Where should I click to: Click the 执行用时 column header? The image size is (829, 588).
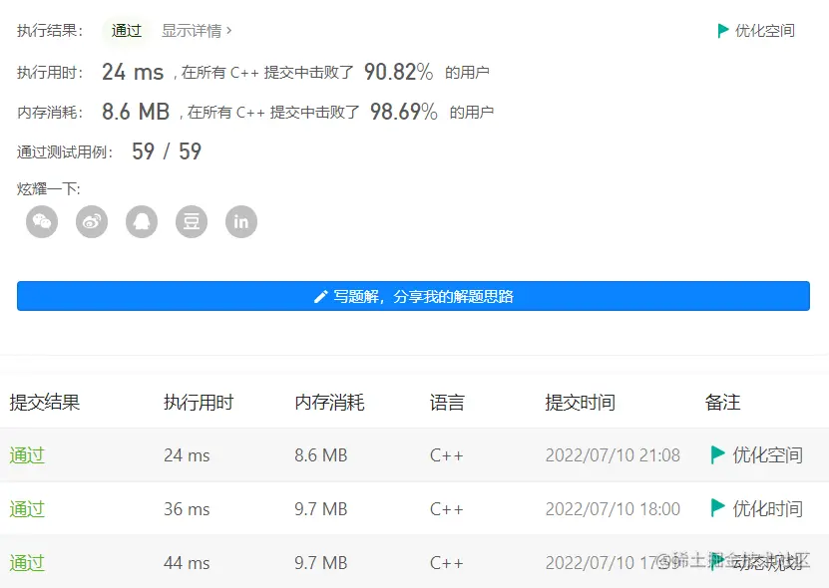pyautogui.click(x=199, y=403)
